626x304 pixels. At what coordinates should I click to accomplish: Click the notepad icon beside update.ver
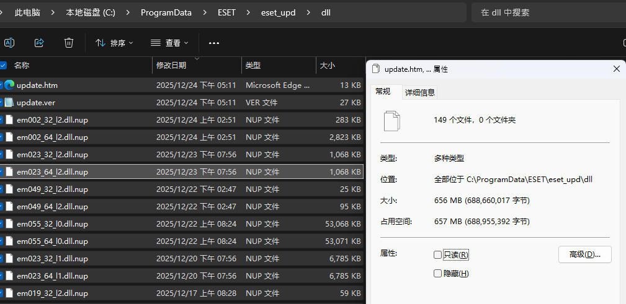point(9,102)
